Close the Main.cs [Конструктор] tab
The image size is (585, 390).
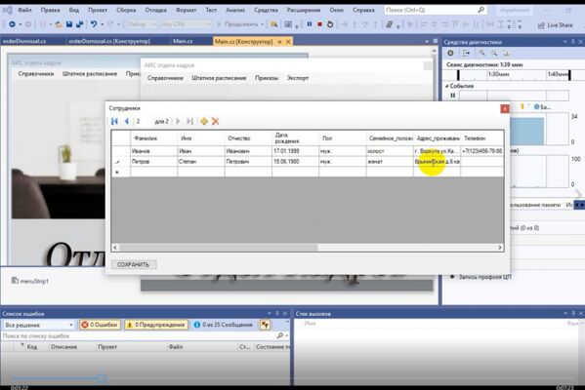point(288,42)
